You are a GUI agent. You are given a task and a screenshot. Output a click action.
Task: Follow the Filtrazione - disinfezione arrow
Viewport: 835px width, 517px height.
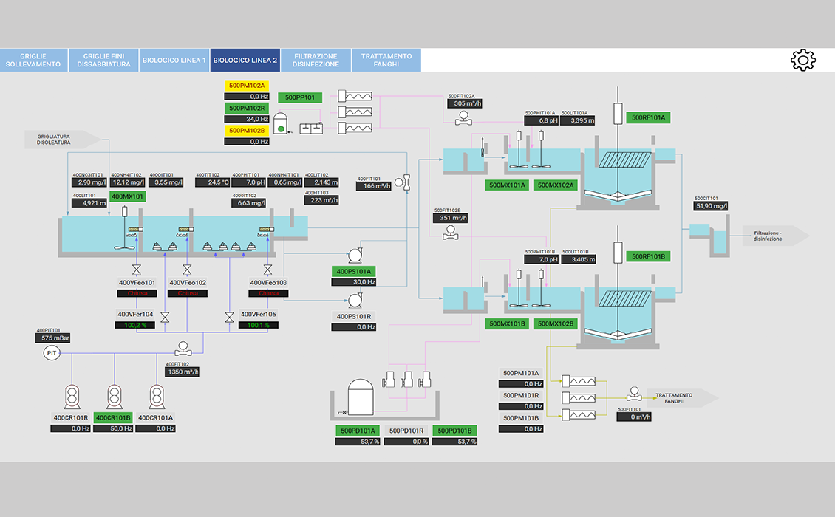tap(776, 234)
